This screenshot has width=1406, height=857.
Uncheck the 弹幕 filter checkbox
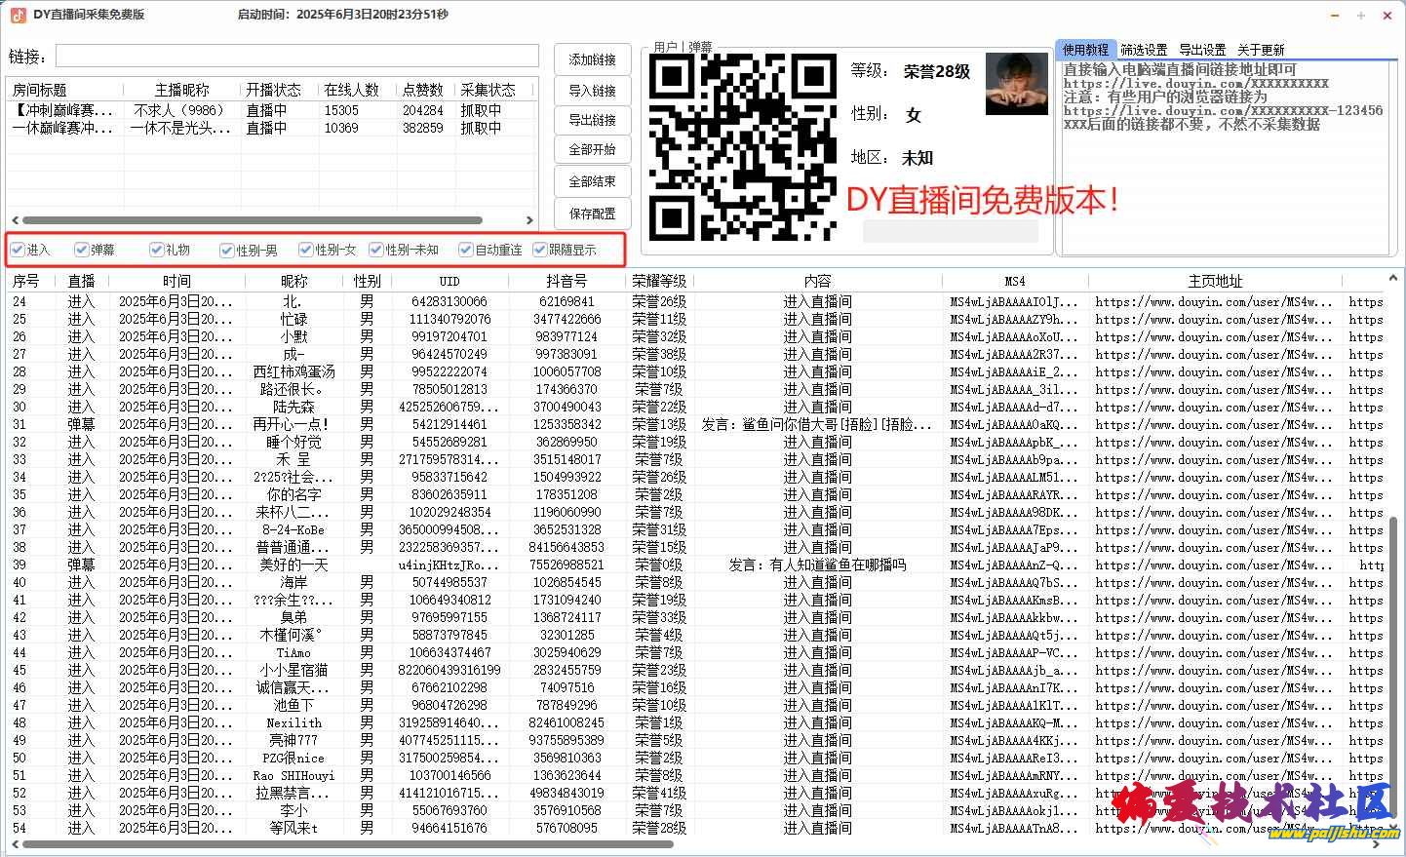tap(82, 250)
